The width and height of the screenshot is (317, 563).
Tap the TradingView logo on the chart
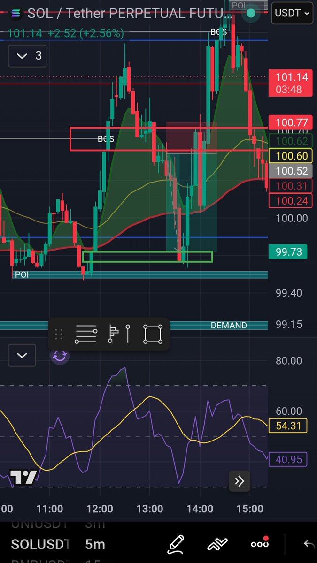(x=23, y=477)
